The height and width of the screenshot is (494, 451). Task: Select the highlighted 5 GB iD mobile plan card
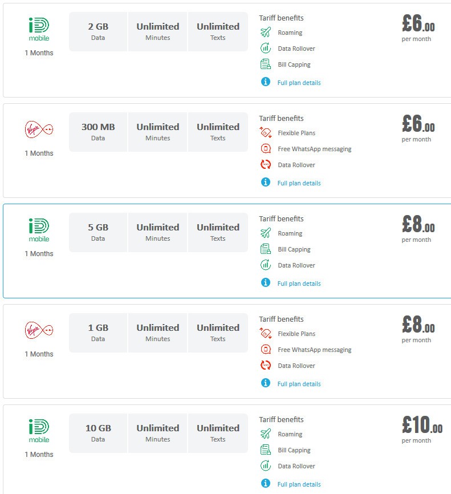225,251
